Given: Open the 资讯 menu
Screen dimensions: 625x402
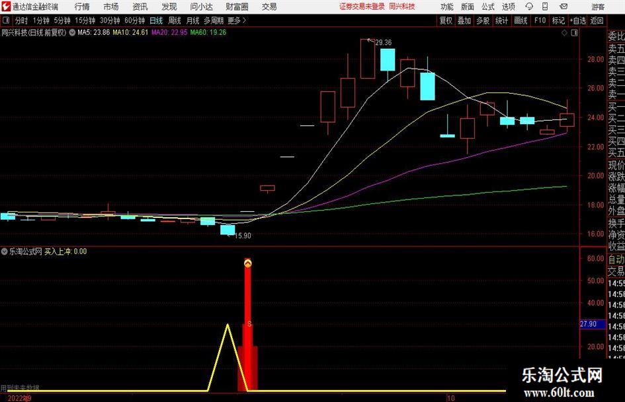Looking at the screenshot, I should point(140,7).
